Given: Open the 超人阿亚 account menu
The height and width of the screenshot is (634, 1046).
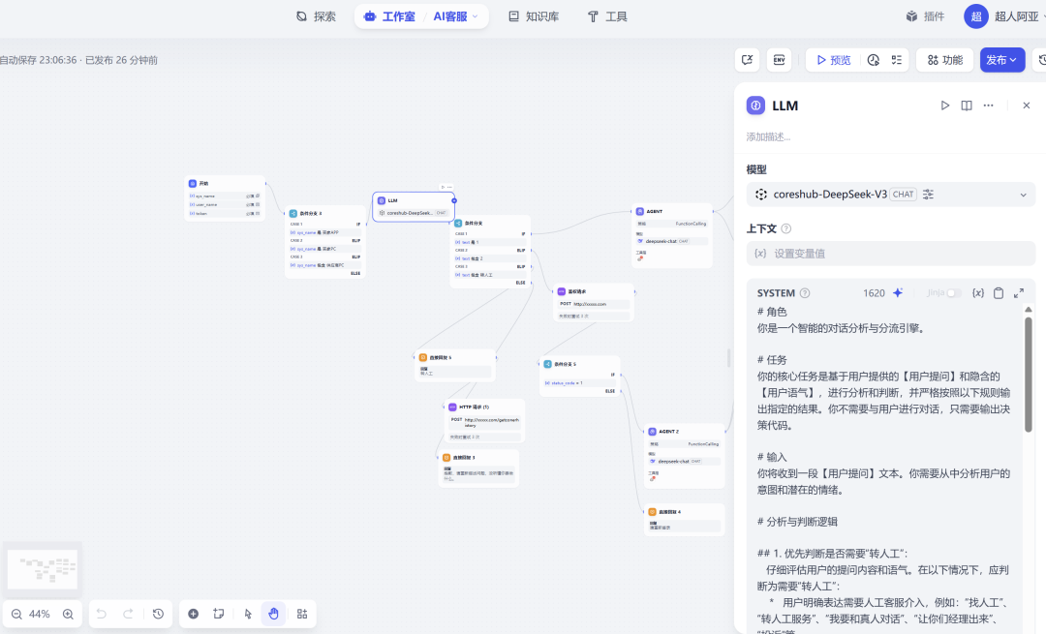Looking at the screenshot, I should 1004,16.
